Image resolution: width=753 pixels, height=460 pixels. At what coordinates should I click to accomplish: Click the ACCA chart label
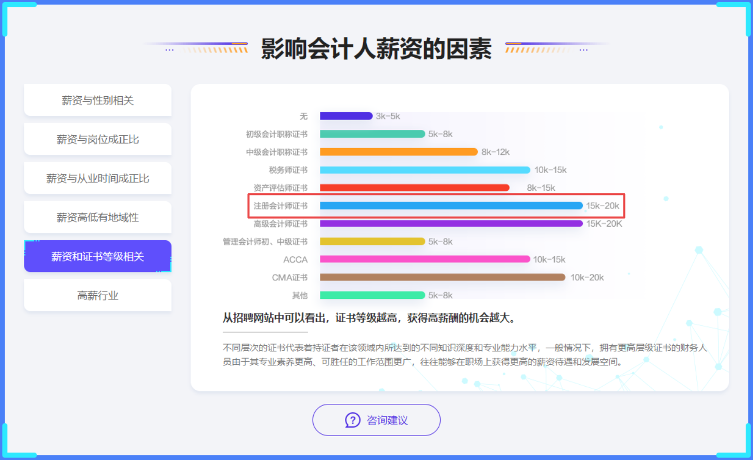click(296, 259)
